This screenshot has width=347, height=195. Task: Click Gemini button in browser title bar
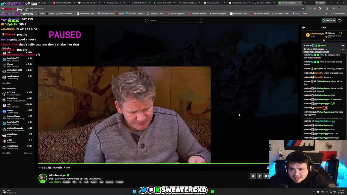(x=320, y=3)
